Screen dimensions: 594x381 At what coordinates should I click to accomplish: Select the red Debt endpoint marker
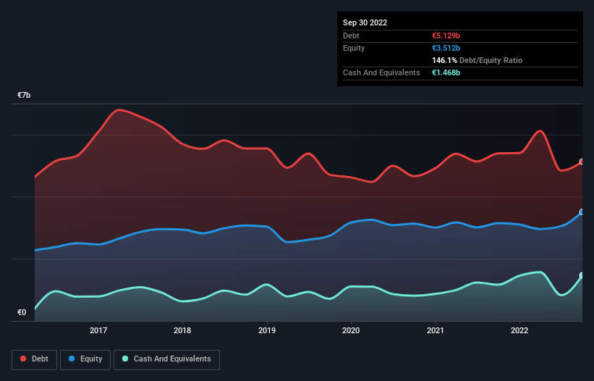[582, 162]
